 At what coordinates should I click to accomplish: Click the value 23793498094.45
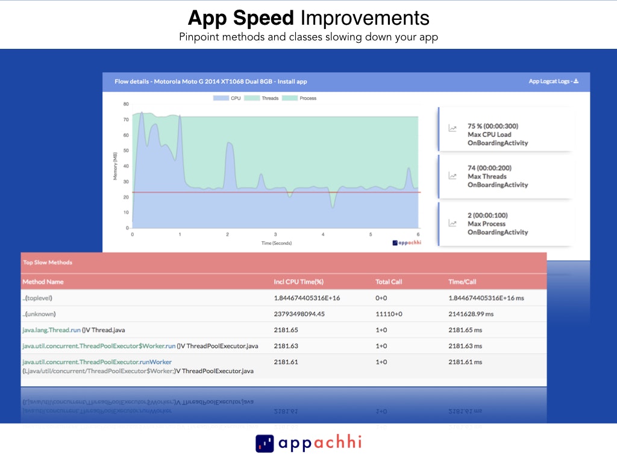pyautogui.click(x=299, y=314)
